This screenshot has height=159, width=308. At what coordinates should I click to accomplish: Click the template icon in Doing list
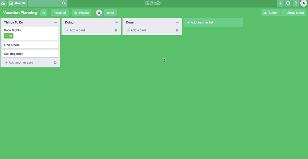point(116,30)
